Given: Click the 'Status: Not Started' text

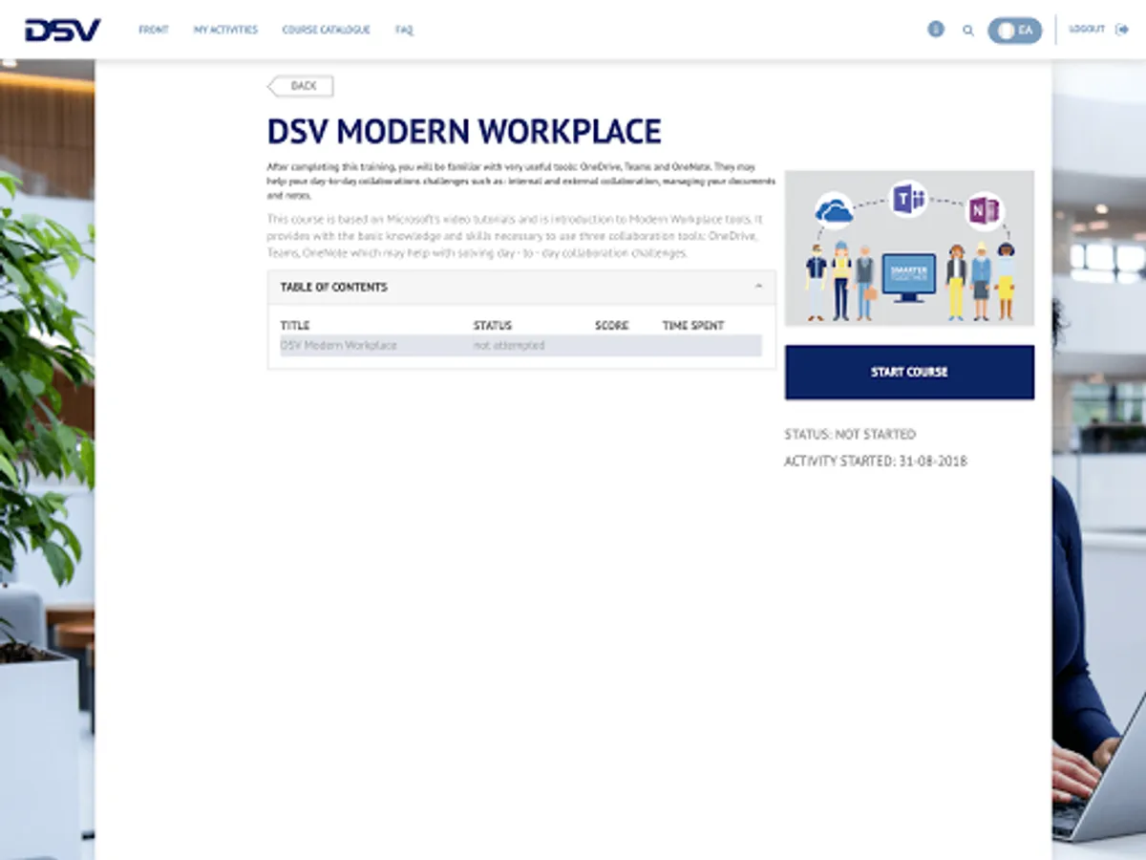Looking at the screenshot, I should 850,434.
